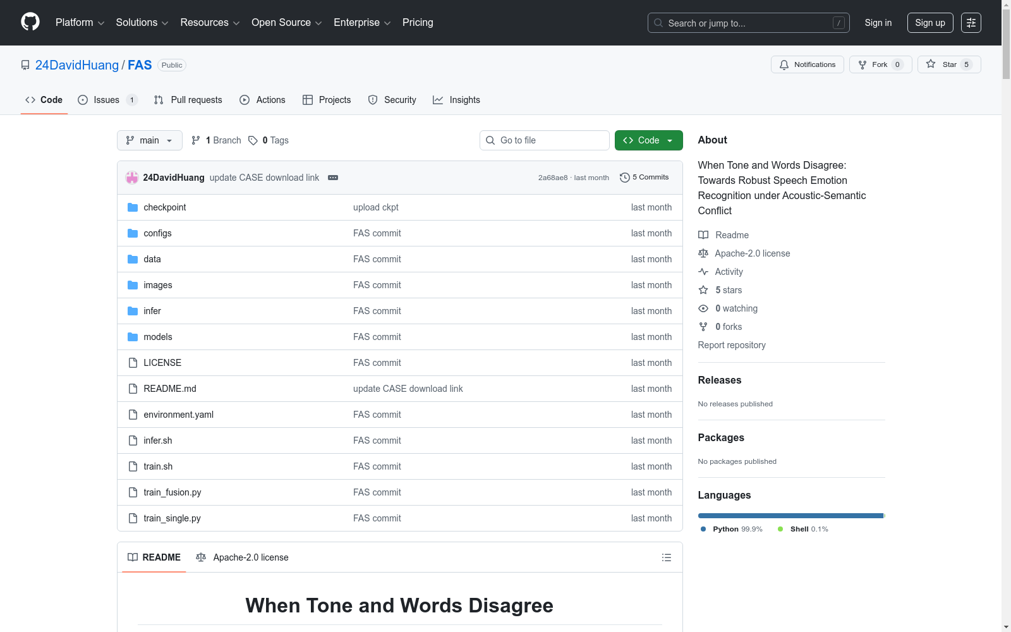Select the Apache-2.0 license README tab
Viewport: 1011px width, 632px height.
242,557
